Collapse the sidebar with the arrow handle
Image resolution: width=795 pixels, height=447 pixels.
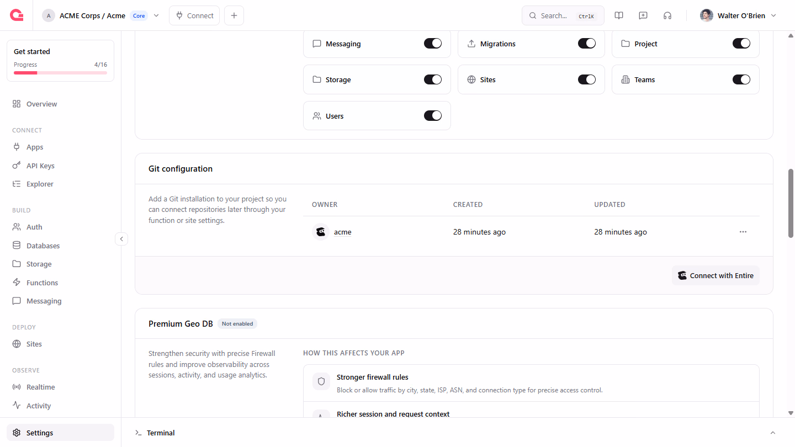click(121, 239)
